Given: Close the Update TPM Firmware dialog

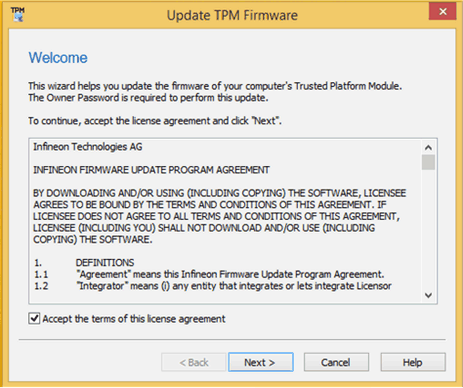Looking at the screenshot, I should click(x=442, y=12).
